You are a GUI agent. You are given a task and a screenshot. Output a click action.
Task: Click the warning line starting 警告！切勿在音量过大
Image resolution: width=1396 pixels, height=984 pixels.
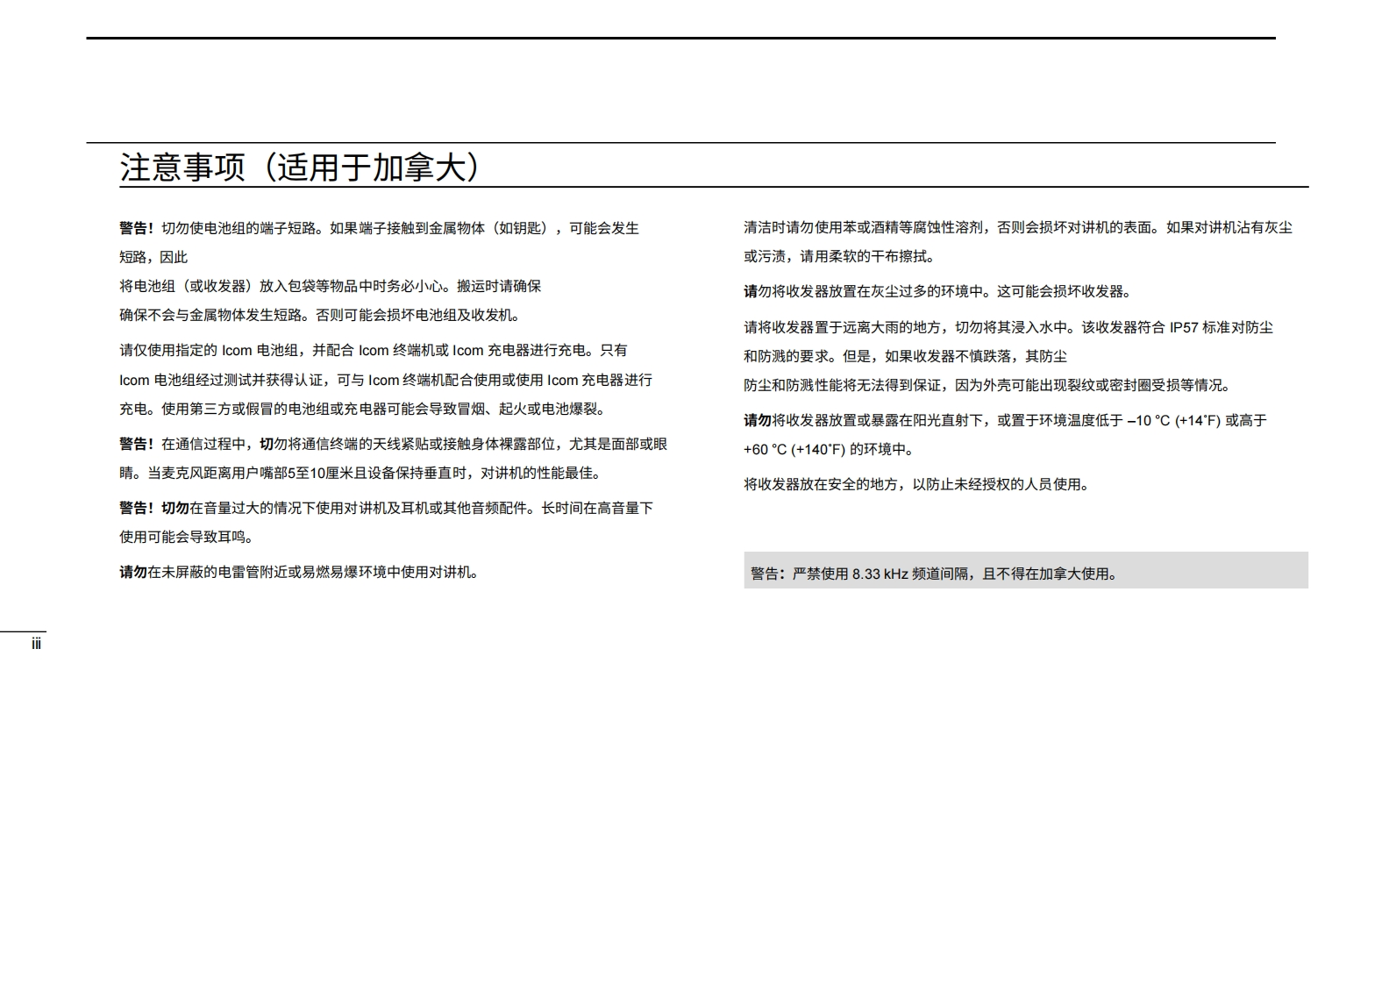(386, 509)
